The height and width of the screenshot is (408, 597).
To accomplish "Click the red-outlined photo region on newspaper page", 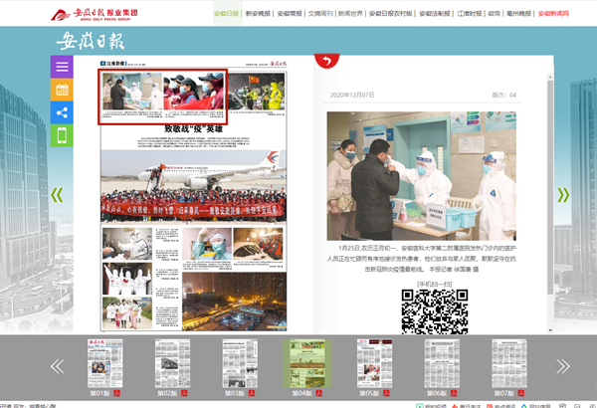I will click(x=163, y=98).
